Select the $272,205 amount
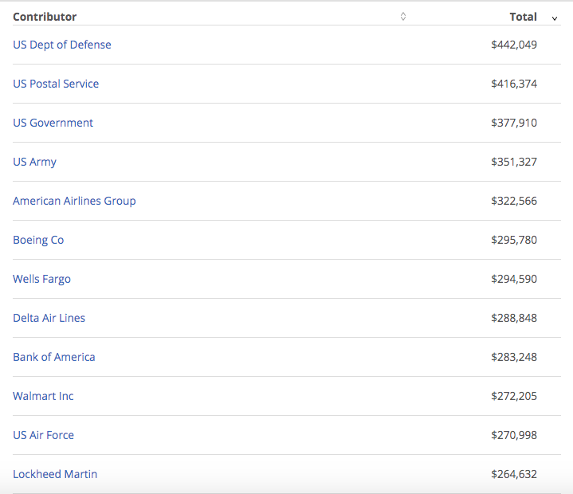This screenshot has width=573, height=494. (514, 396)
